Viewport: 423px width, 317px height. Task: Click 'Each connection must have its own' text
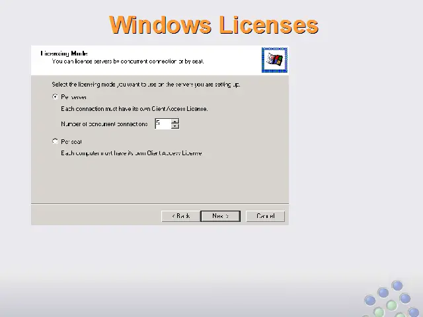(134, 109)
